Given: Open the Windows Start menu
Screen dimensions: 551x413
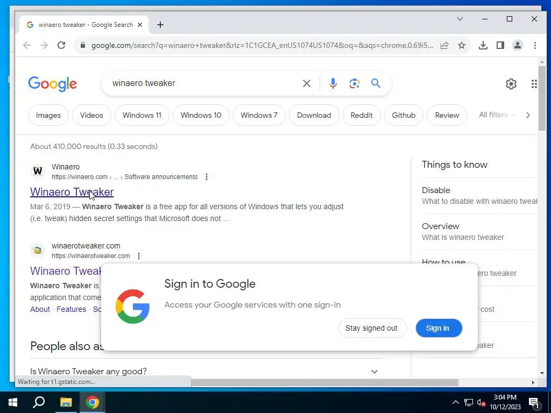Looking at the screenshot, I should (13, 402).
